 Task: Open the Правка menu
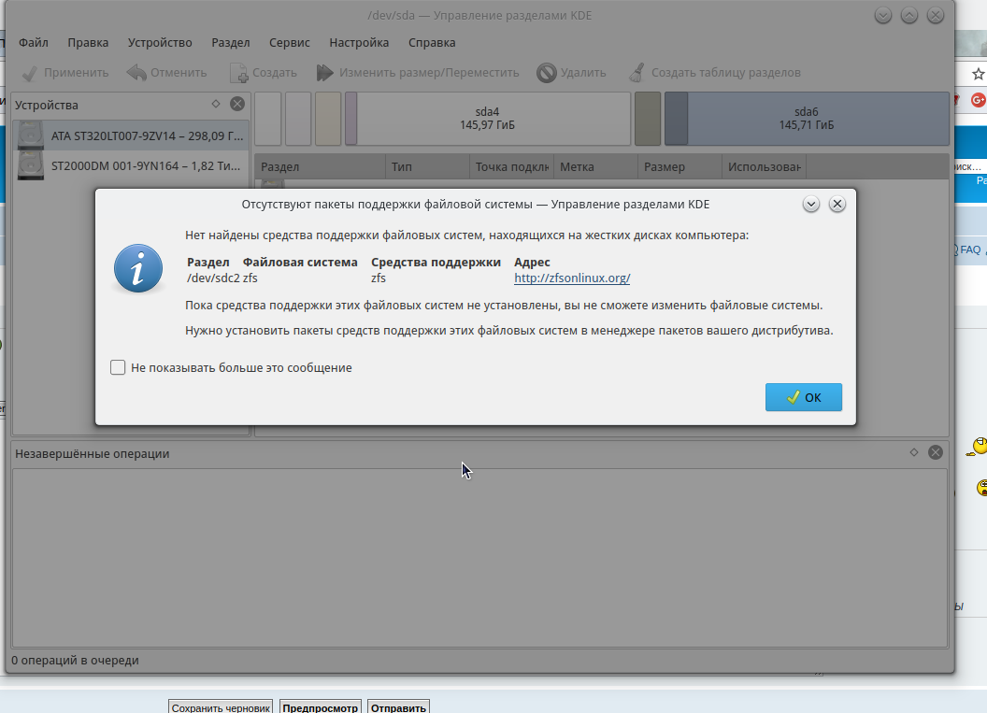point(88,43)
